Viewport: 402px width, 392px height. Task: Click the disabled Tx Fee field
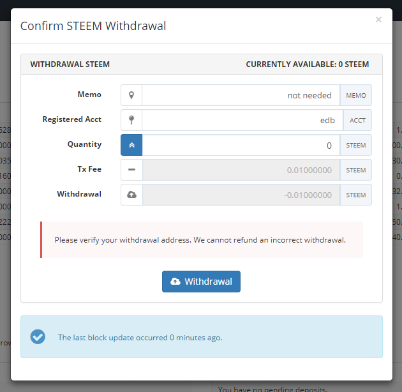point(241,170)
